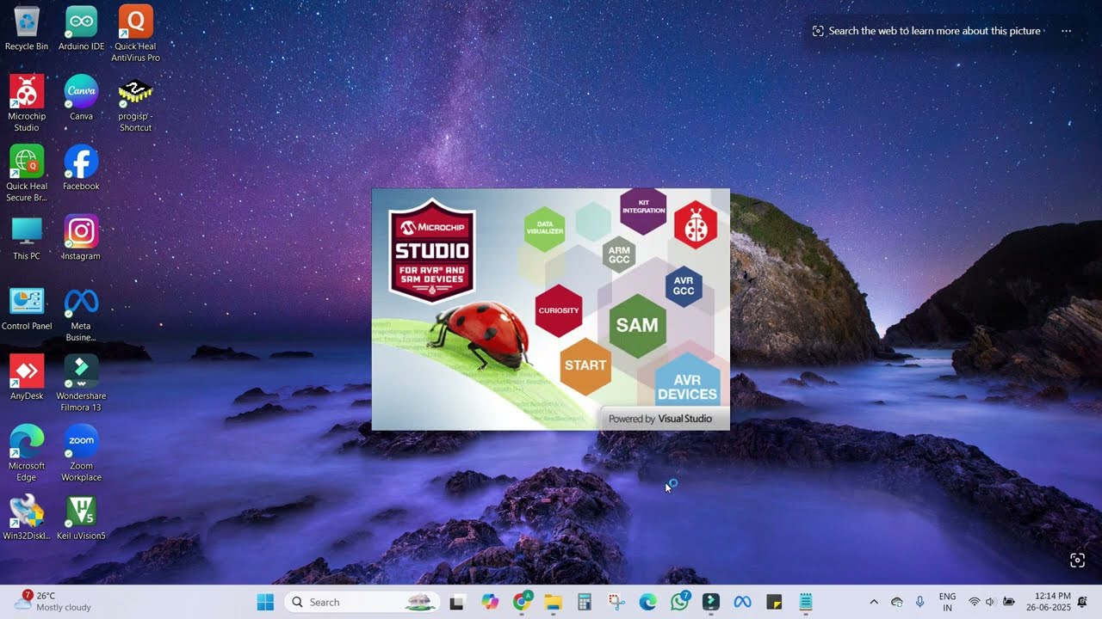Select the Control Panel desktop icon
Image resolution: width=1102 pixels, height=619 pixels.
point(27,308)
